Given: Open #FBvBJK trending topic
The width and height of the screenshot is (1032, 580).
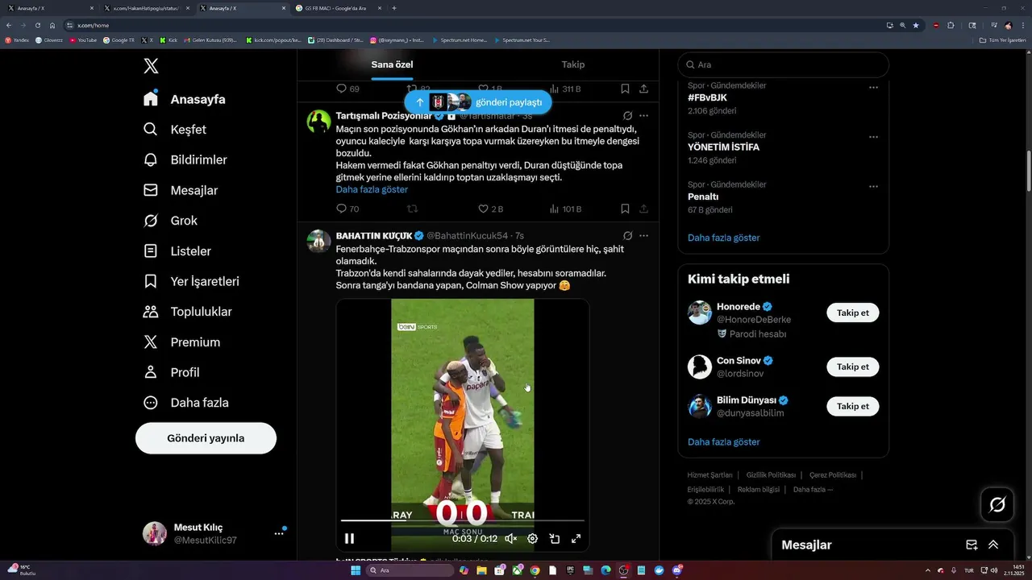Looking at the screenshot, I should (707, 97).
